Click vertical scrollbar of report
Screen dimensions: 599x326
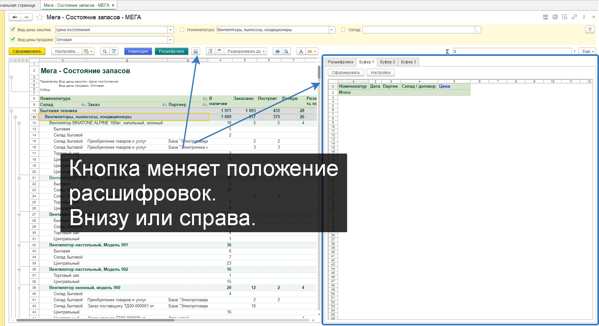(319, 72)
